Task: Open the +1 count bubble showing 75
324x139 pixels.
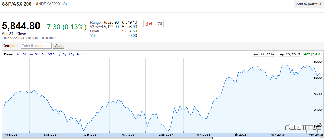Action: [x=160, y=24]
